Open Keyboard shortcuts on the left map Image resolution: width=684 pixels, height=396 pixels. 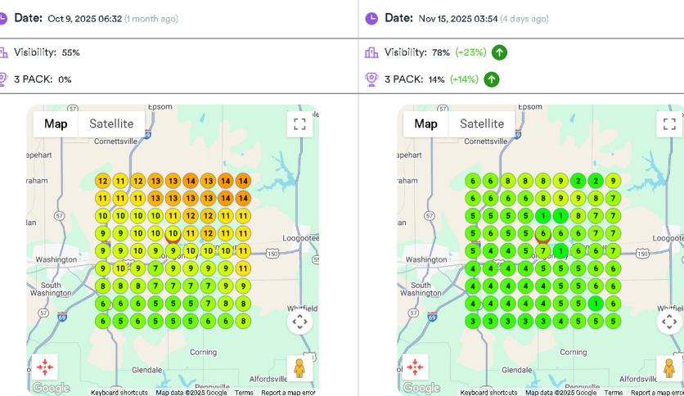tap(120, 393)
